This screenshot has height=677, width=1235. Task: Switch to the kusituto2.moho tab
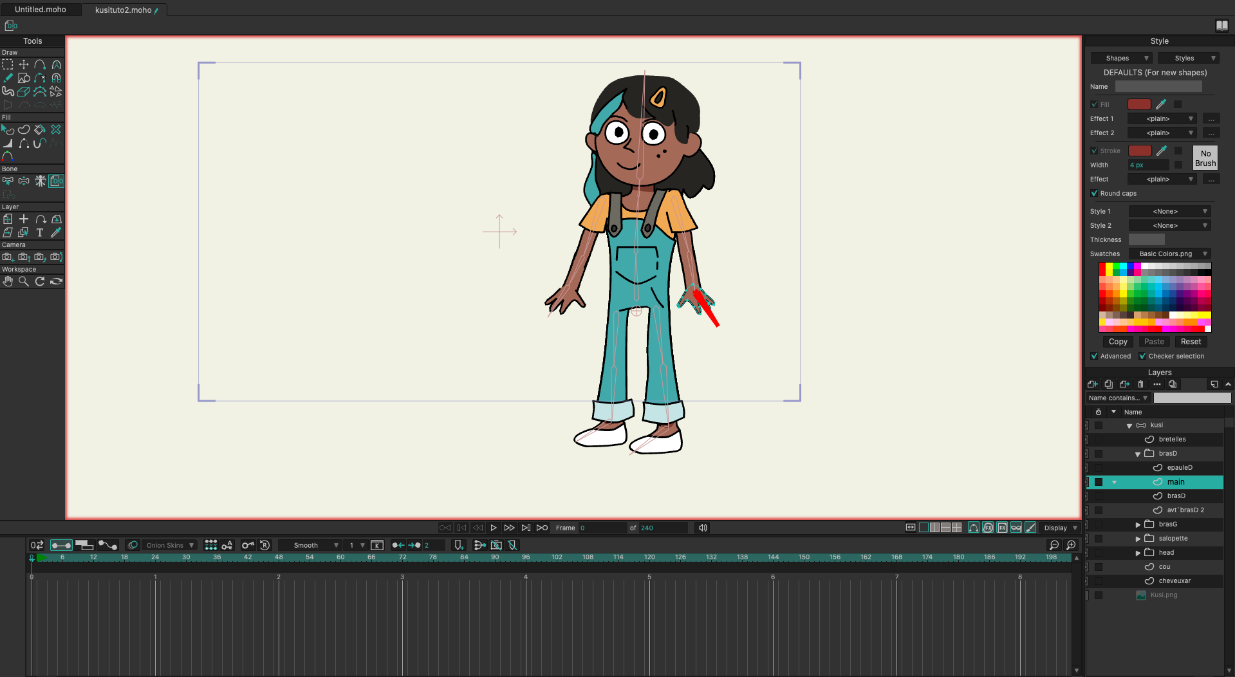[126, 10]
